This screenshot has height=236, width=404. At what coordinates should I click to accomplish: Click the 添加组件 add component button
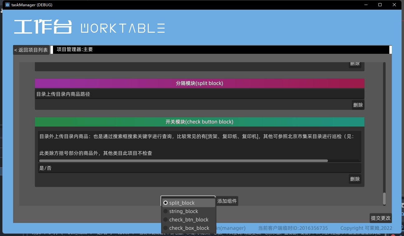click(227, 201)
